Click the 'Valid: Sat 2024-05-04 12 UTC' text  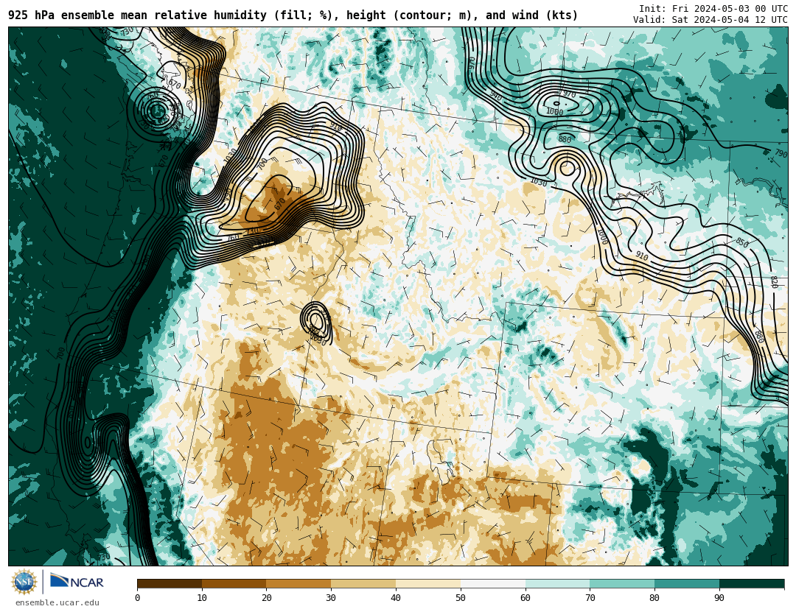click(711, 20)
